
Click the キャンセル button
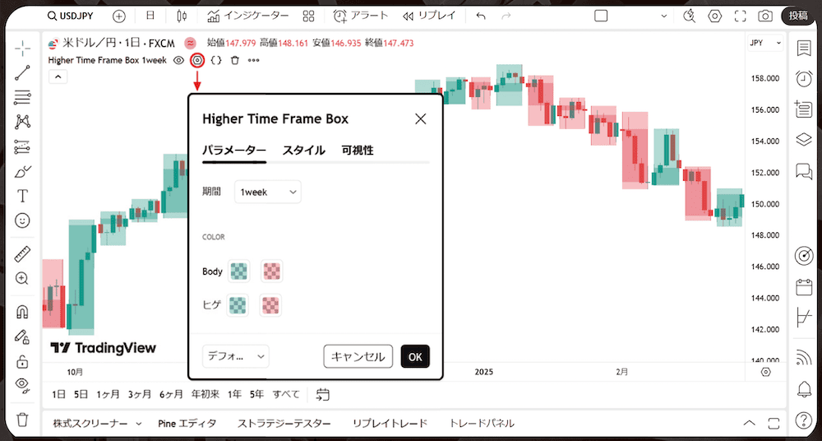358,356
